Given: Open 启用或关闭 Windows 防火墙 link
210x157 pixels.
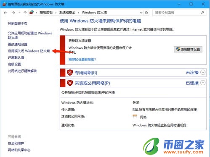Looking at the screenshot, I should click(29, 51).
